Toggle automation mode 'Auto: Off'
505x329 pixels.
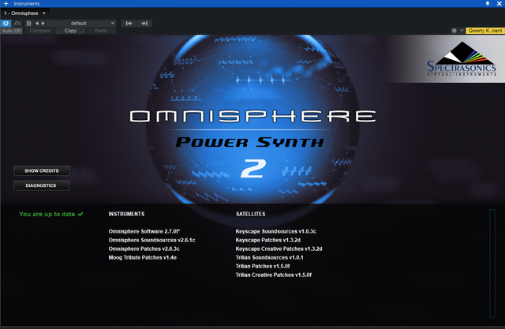tap(12, 31)
